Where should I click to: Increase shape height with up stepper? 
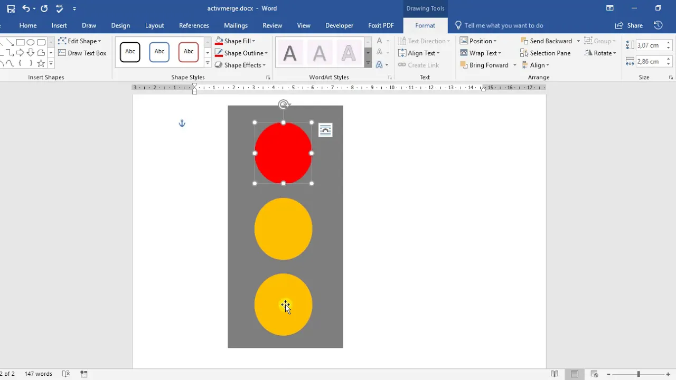(x=669, y=43)
